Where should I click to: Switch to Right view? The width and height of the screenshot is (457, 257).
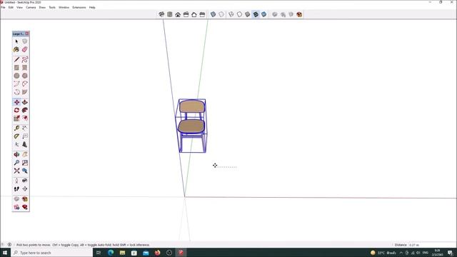click(x=186, y=14)
